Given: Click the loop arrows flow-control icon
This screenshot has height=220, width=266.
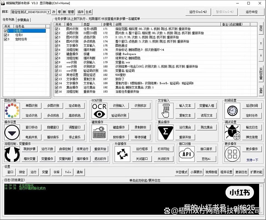Looking at the screenshot, I should [12, 154].
